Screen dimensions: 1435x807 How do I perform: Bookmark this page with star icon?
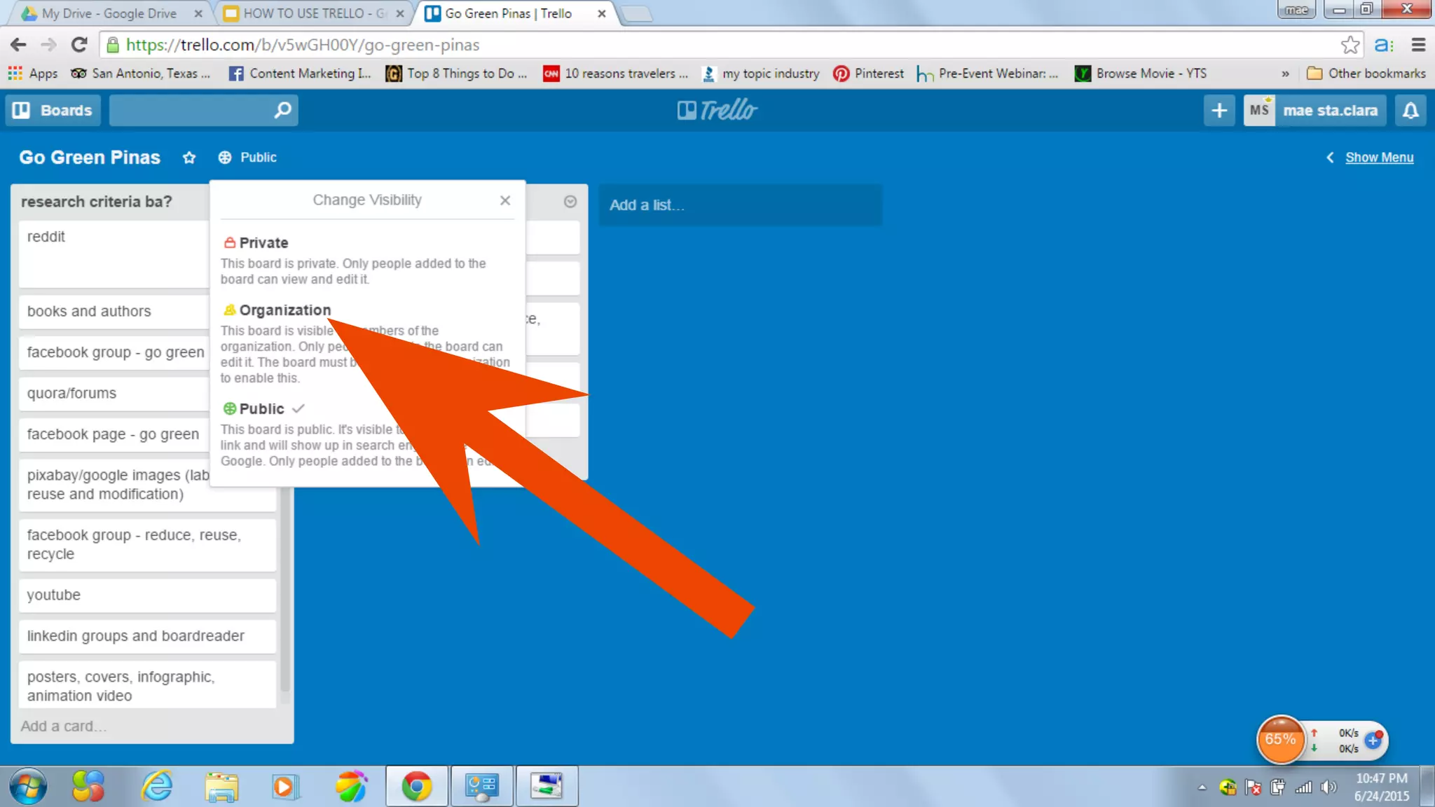click(1350, 46)
